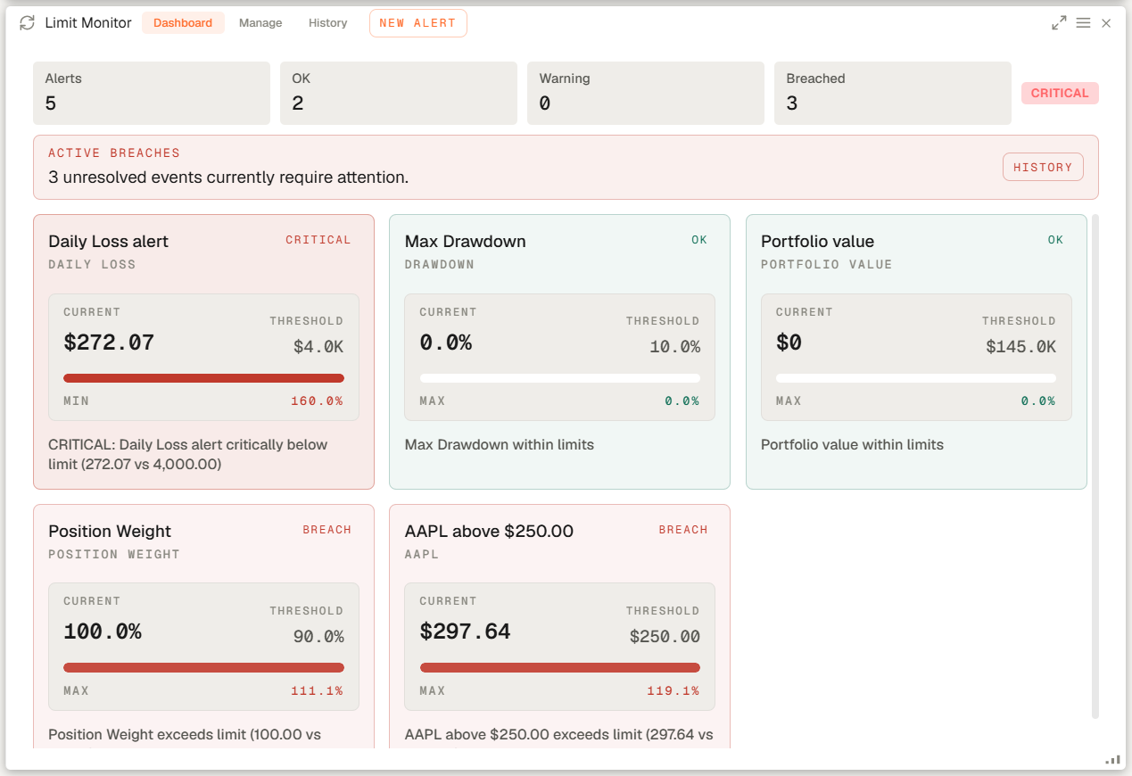The height and width of the screenshot is (776, 1132).
Task: Click the BREACH label on Position Weight card
Action: (327, 530)
